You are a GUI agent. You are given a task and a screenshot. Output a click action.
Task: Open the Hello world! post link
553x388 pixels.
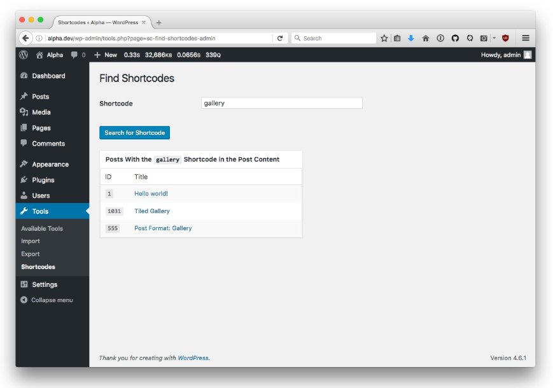(x=151, y=193)
